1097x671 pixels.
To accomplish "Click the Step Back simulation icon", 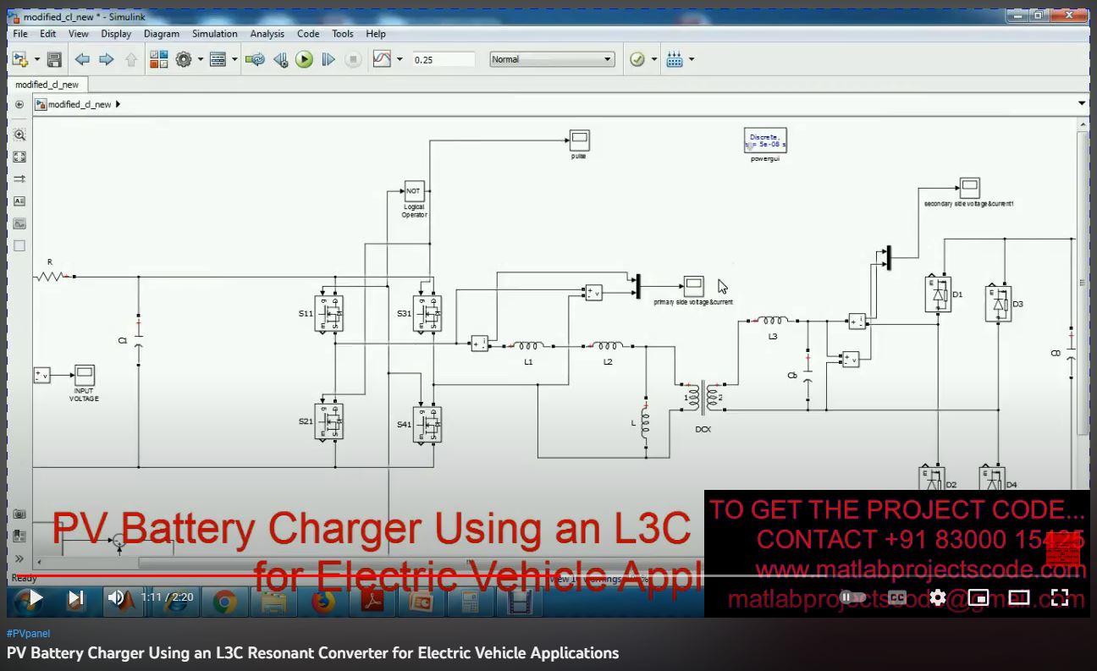I will click(280, 59).
